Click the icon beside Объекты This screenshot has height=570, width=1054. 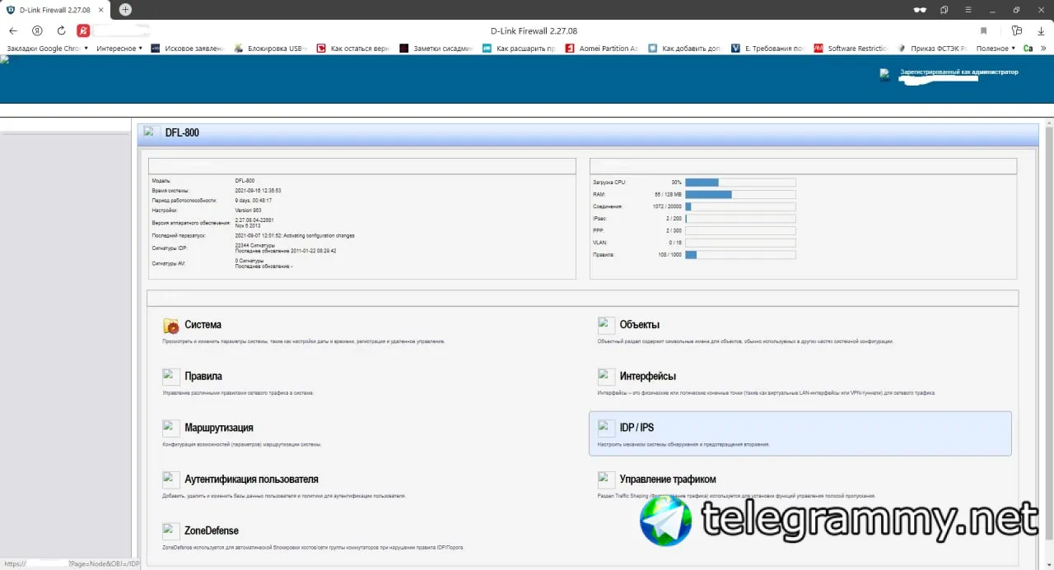pyautogui.click(x=606, y=326)
